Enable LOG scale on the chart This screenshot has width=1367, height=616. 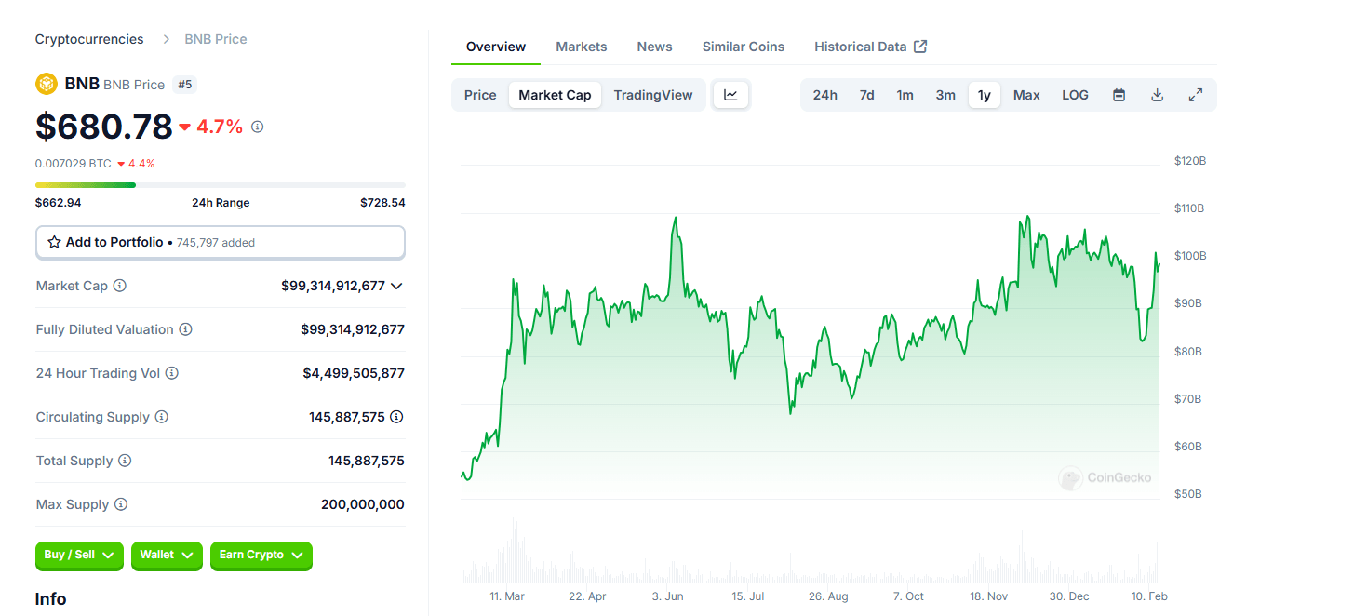pyautogui.click(x=1075, y=94)
